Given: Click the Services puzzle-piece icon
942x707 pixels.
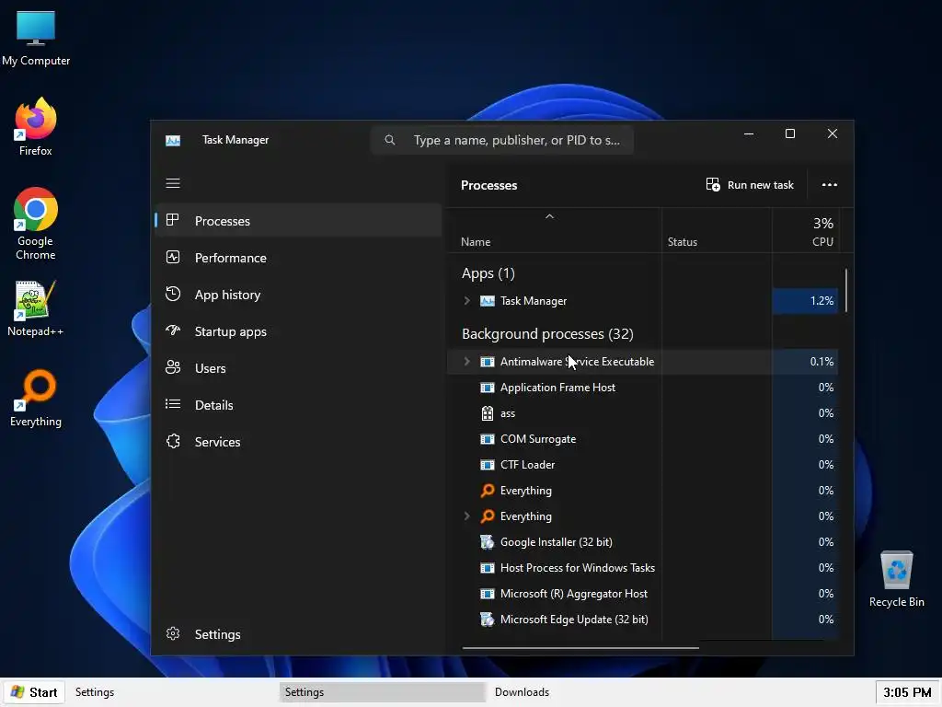Looking at the screenshot, I should [x=173, y=441].
